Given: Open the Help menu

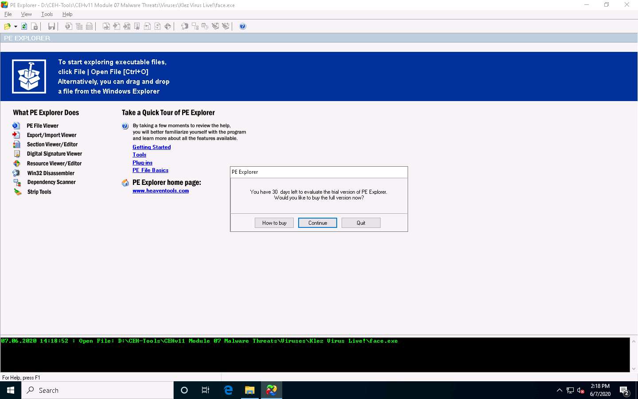Looking at the screenshot, I should click(67, 14).
